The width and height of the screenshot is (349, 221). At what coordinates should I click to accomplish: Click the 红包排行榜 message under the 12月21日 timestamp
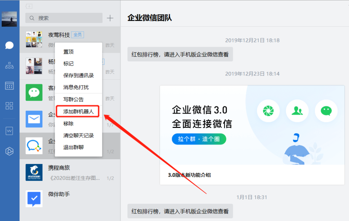[180, 54]
